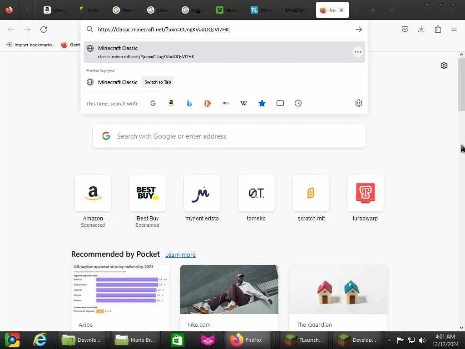Image resolution: width=465 pixels, height=349 pixels.
Task: Search this time with Bing
Action: (189, 103)
